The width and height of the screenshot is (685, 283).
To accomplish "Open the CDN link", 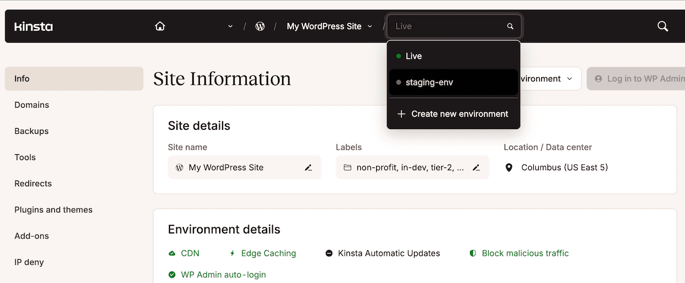I will [190, 253].
